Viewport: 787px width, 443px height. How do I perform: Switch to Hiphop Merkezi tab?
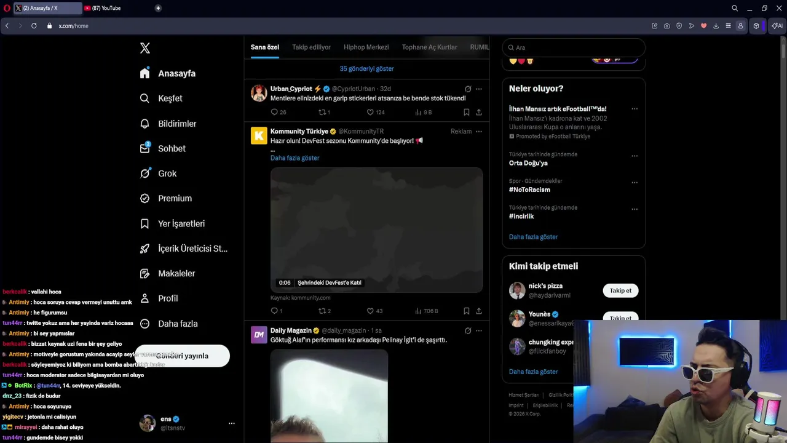coord(366,47)
